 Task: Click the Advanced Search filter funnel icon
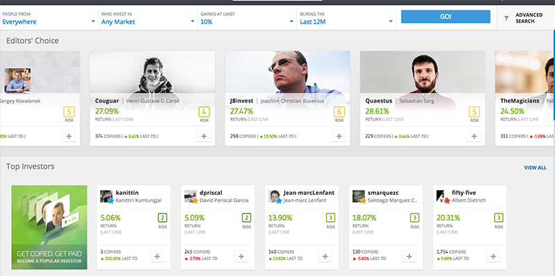coord(506,18)
